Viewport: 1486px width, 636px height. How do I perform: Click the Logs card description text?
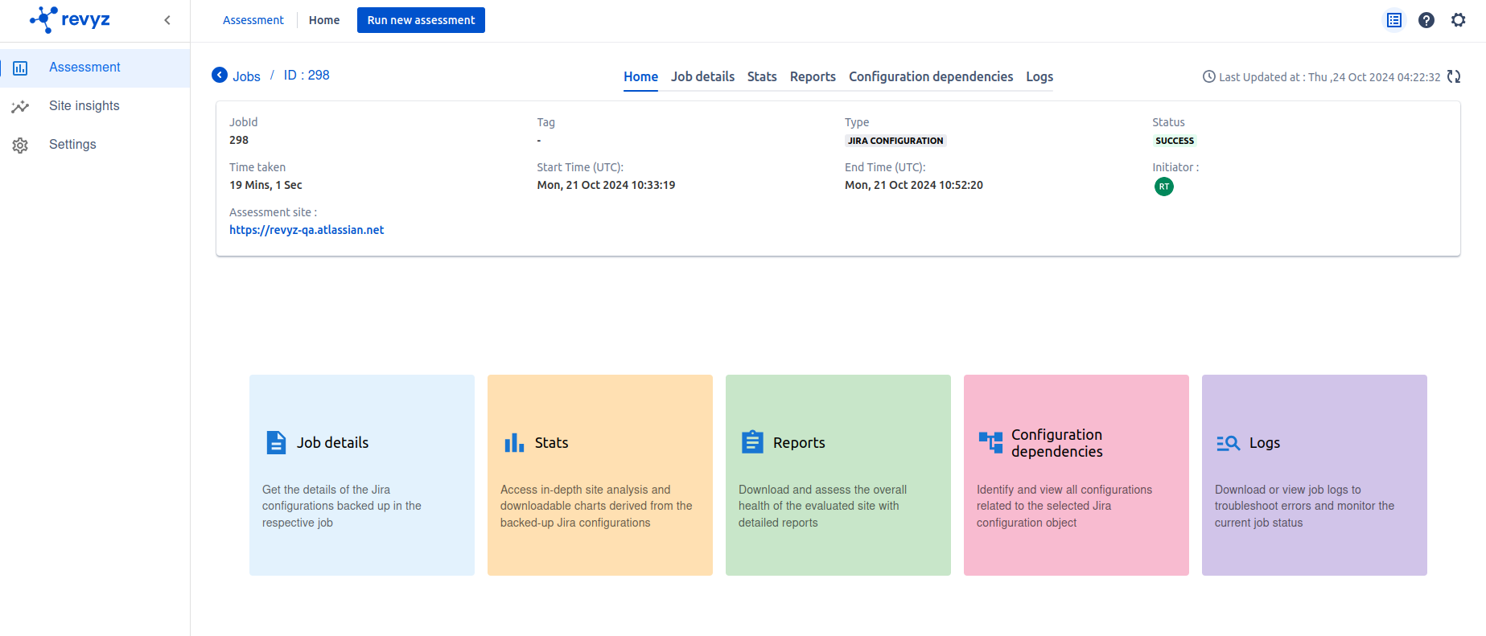[1304, 506]
